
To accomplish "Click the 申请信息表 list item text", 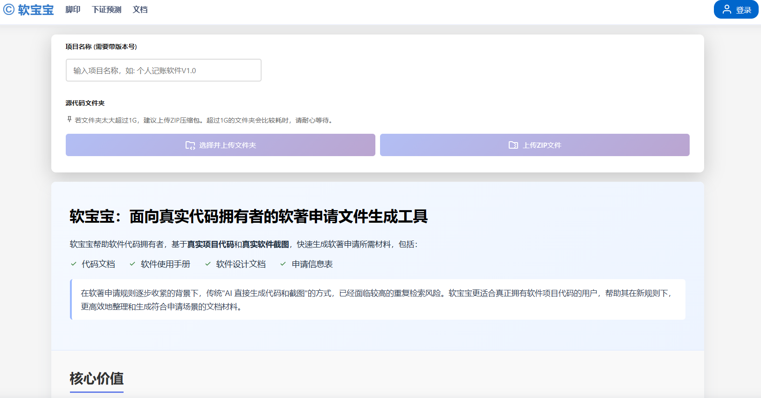I will pyautogui.click(x=312, y=264).
